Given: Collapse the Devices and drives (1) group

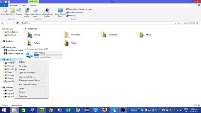Looking at the screenshot, I should 25,49.
